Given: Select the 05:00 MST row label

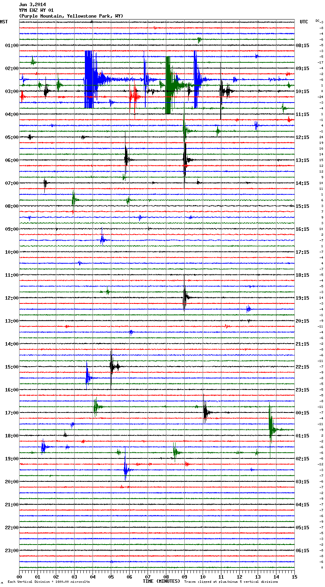Looking at the screenshot, I should tap(12, 137).
